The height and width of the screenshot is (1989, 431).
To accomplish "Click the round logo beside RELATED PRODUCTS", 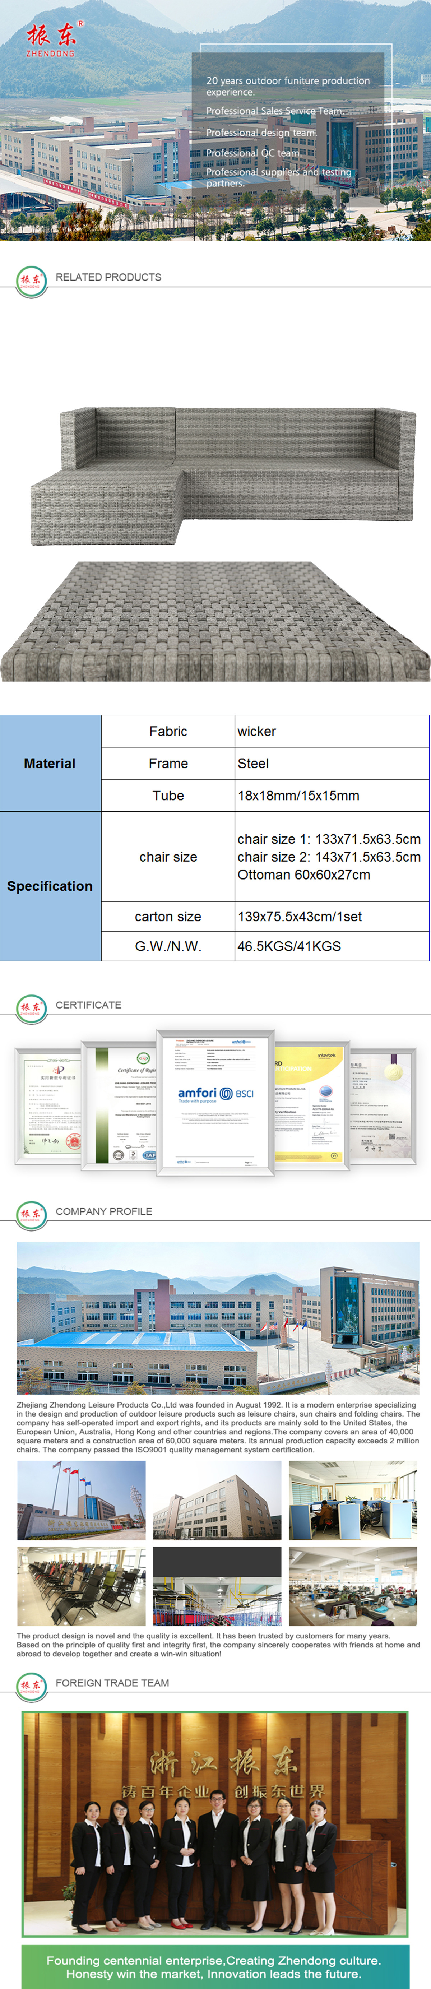I will tap(31, 282).
